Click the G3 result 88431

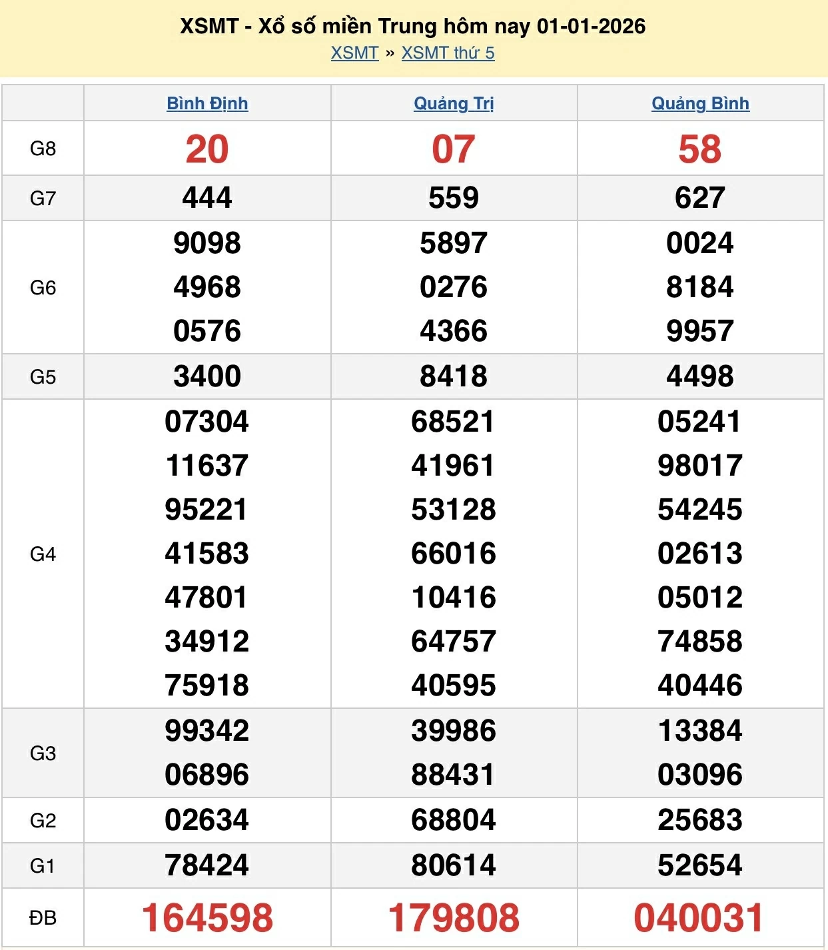click(x=454, y=775)
